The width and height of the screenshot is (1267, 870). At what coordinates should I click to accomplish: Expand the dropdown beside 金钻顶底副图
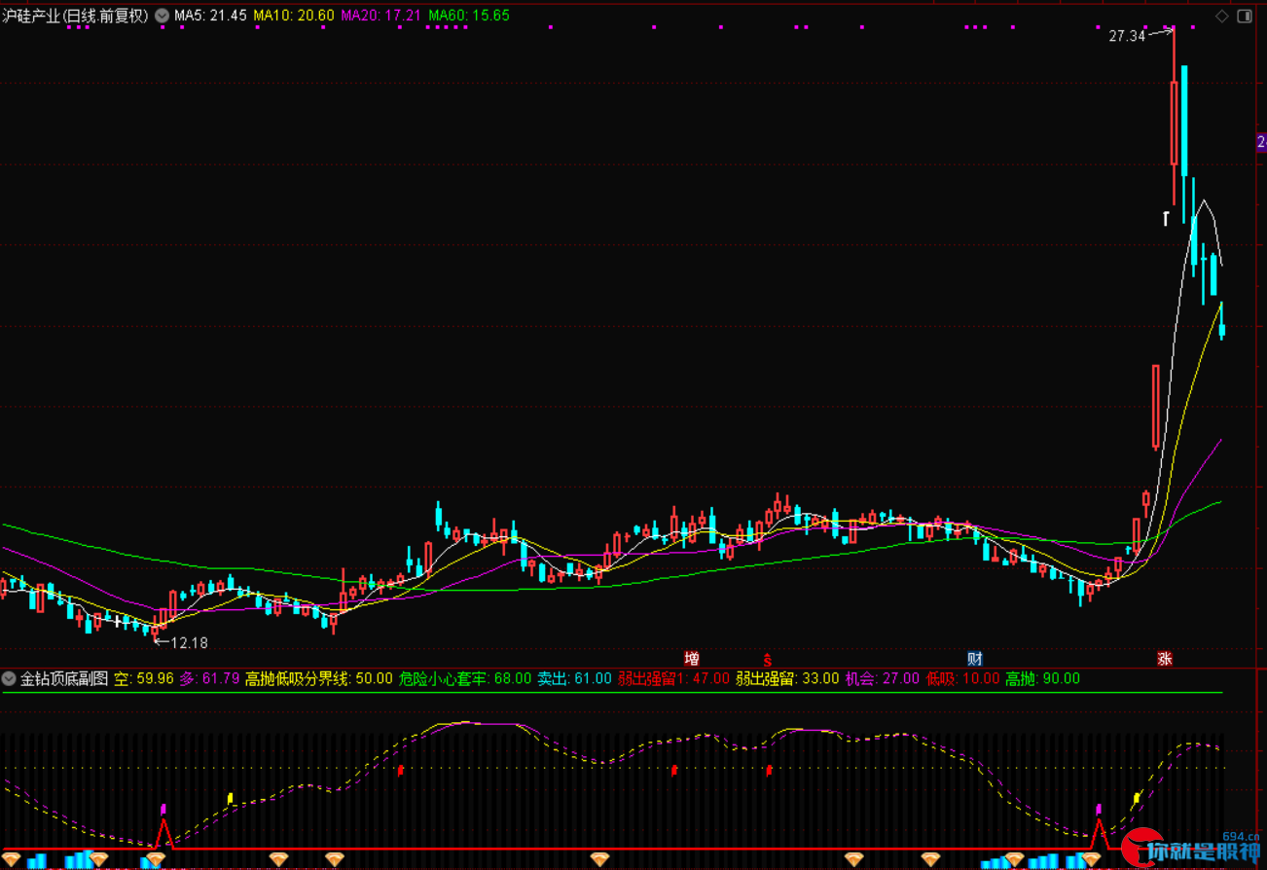(x=9, y=678)
